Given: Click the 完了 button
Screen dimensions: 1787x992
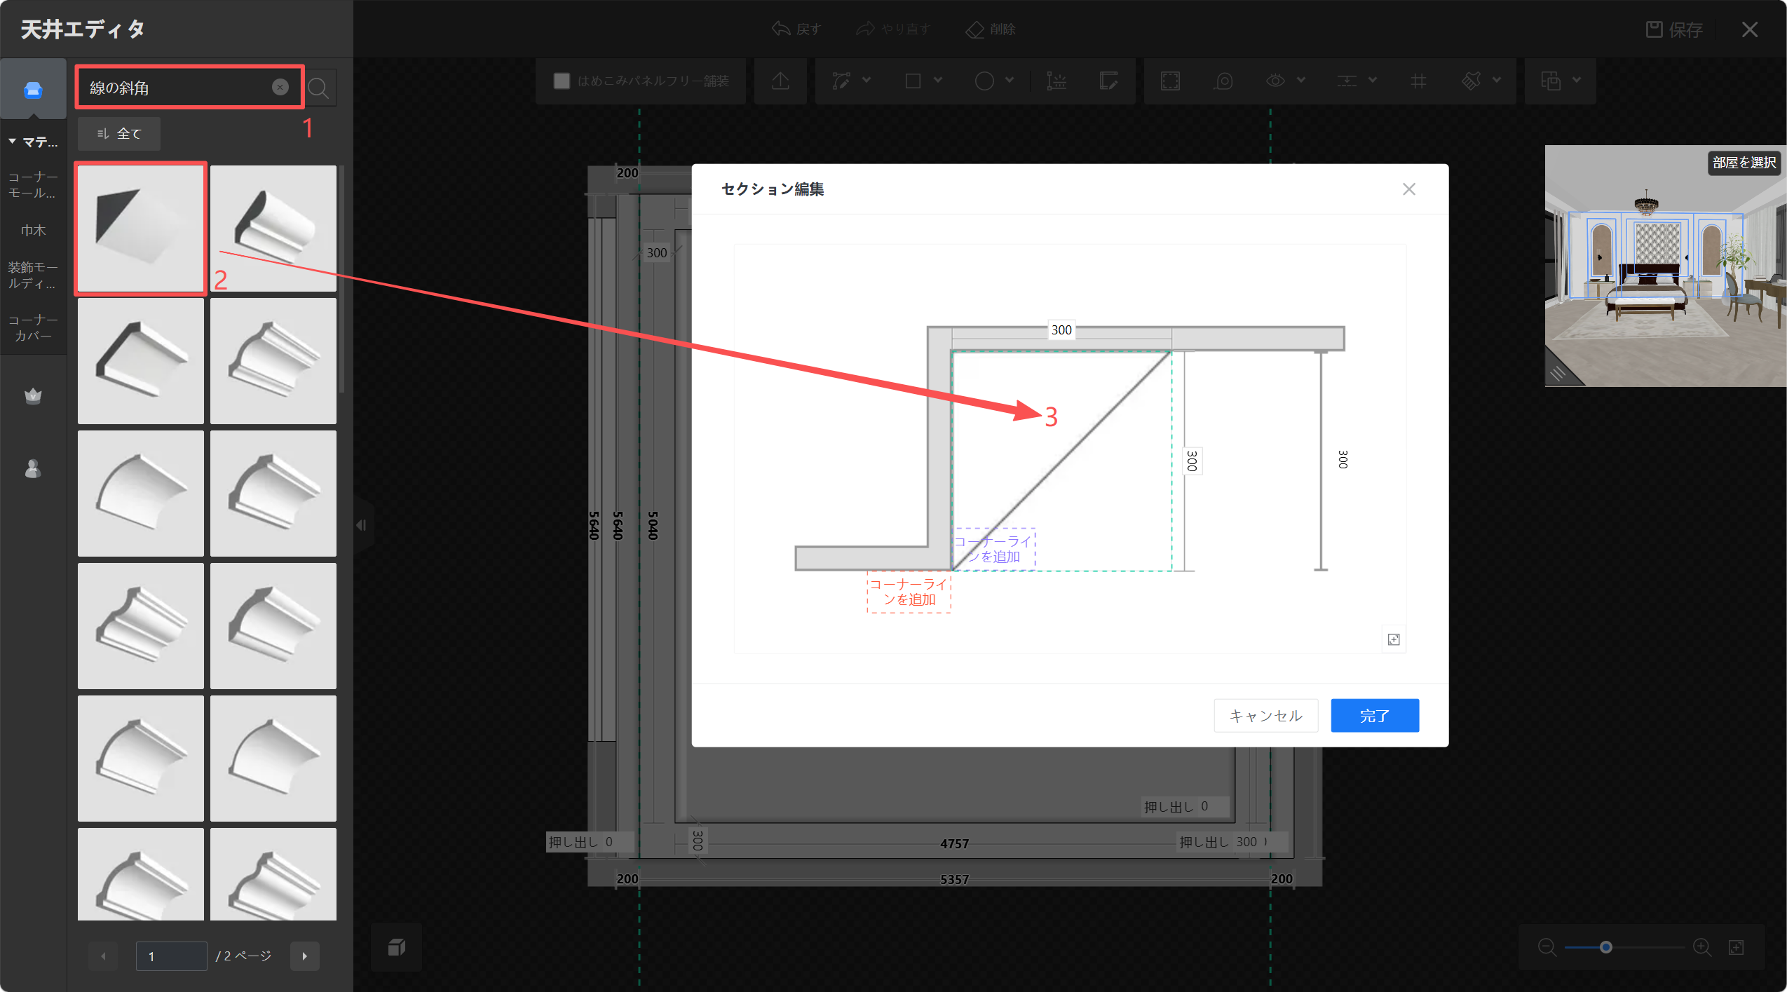Looking at the screenshot, I should [x=1375, y=716].
